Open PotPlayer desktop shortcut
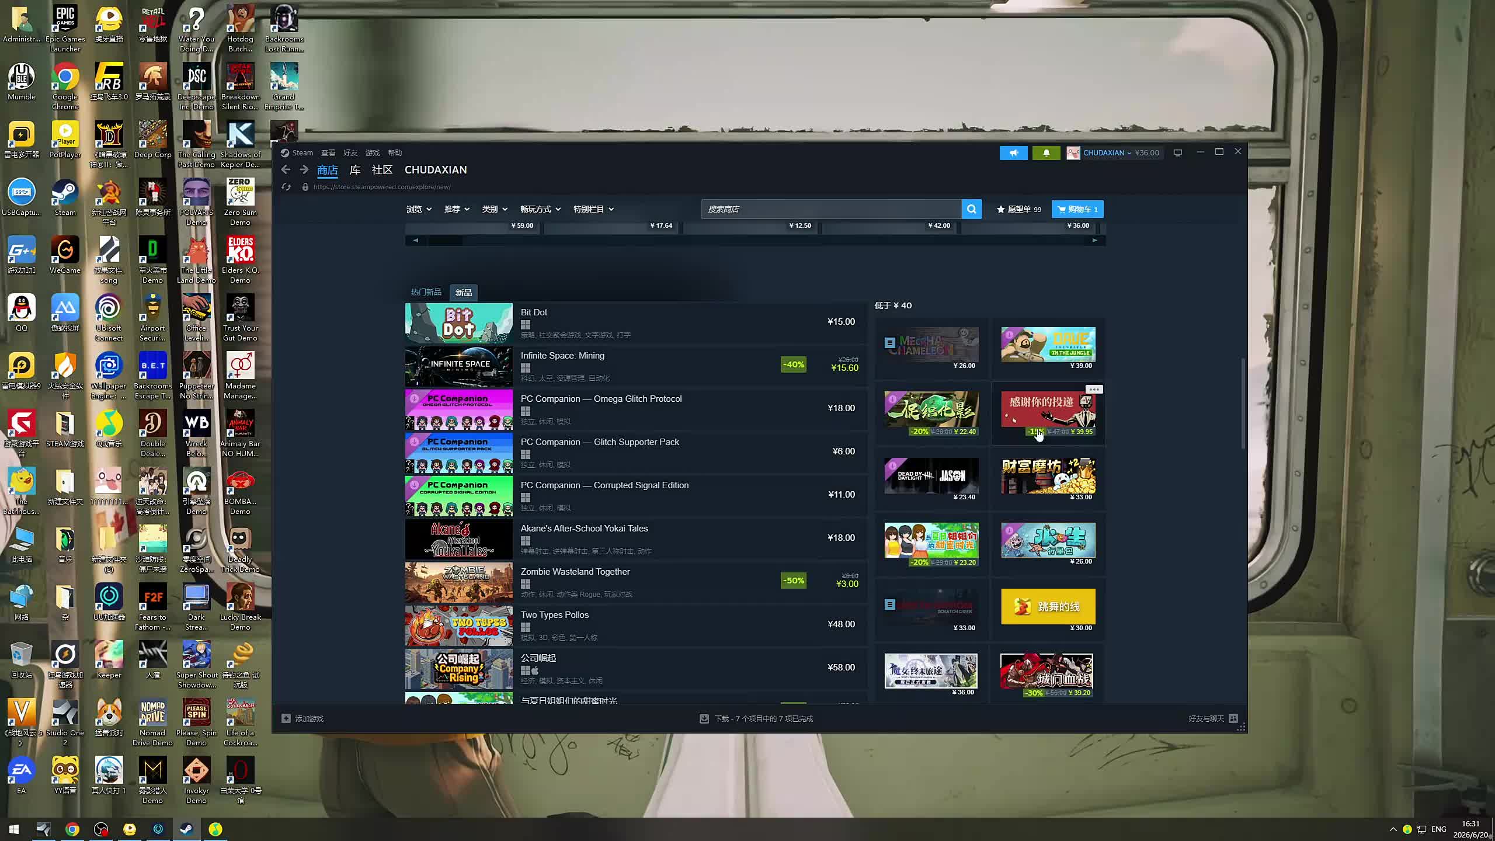Viewport: 1495px width, 841px height. coord(65,140)
